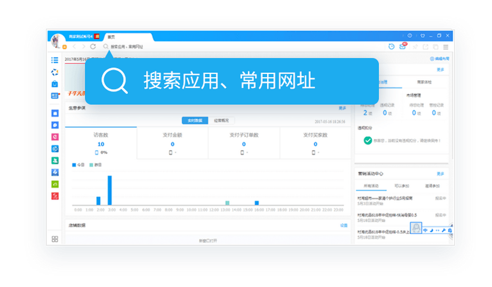Switch to 可以参加 activities tab
This screenshot has height=287, width=492.
(x=401, y=186)
